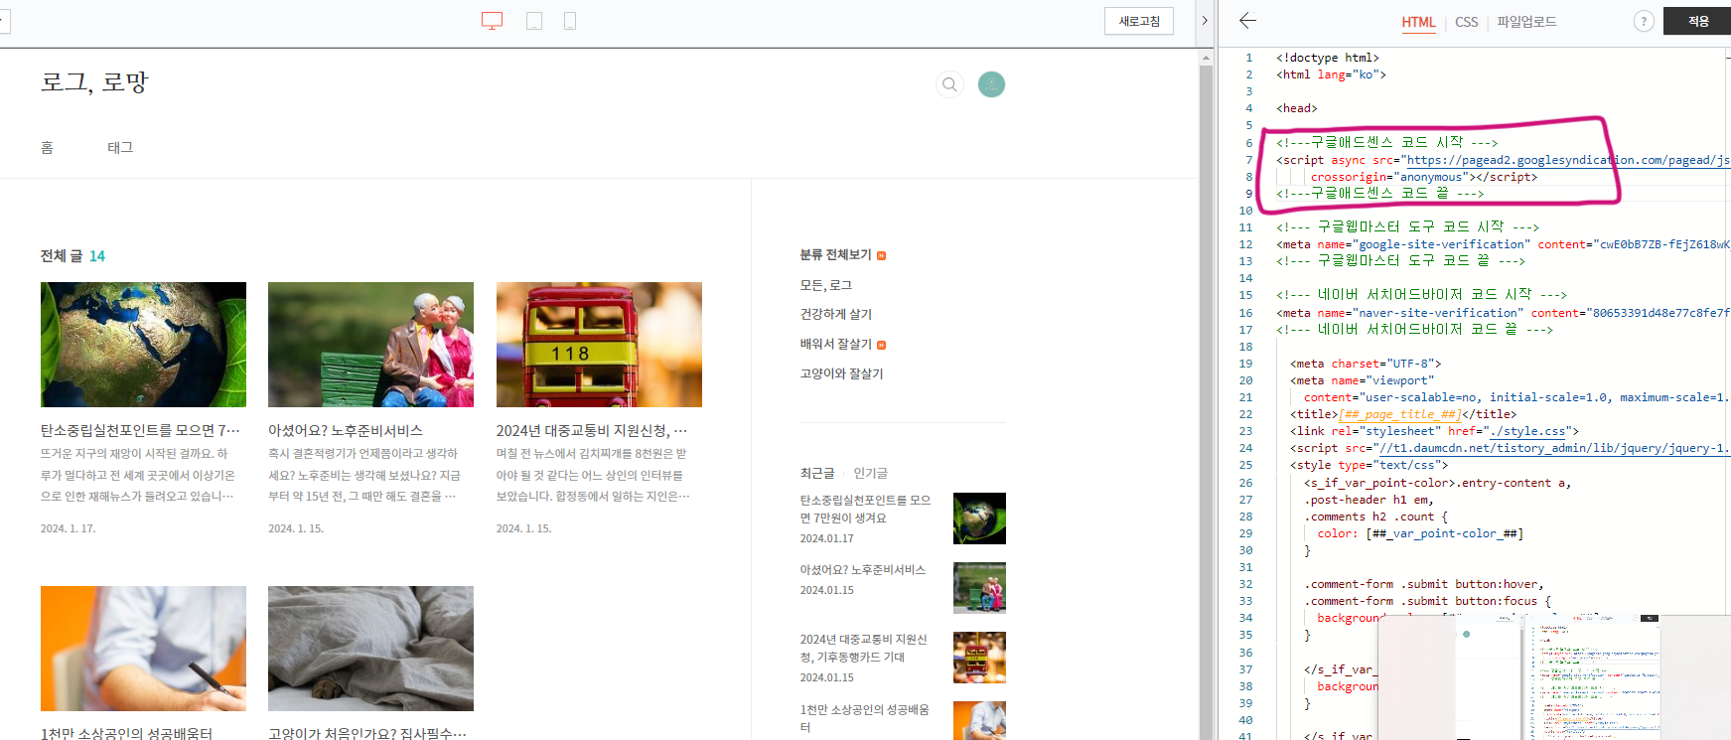
Task: Switch preview to tablet view icon
Action: pyautogui.click(x=534, y=21)
